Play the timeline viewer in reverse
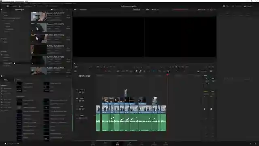This screenshot has width=259, height=146. click(x=173, y=67)
